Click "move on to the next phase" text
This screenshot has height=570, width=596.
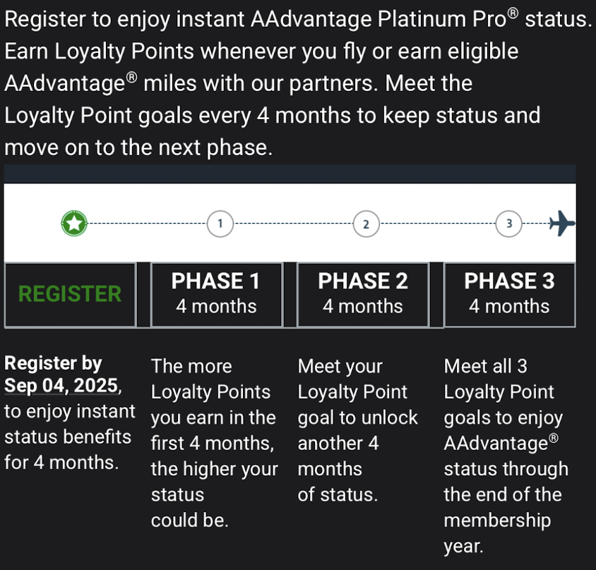point(138,147)
